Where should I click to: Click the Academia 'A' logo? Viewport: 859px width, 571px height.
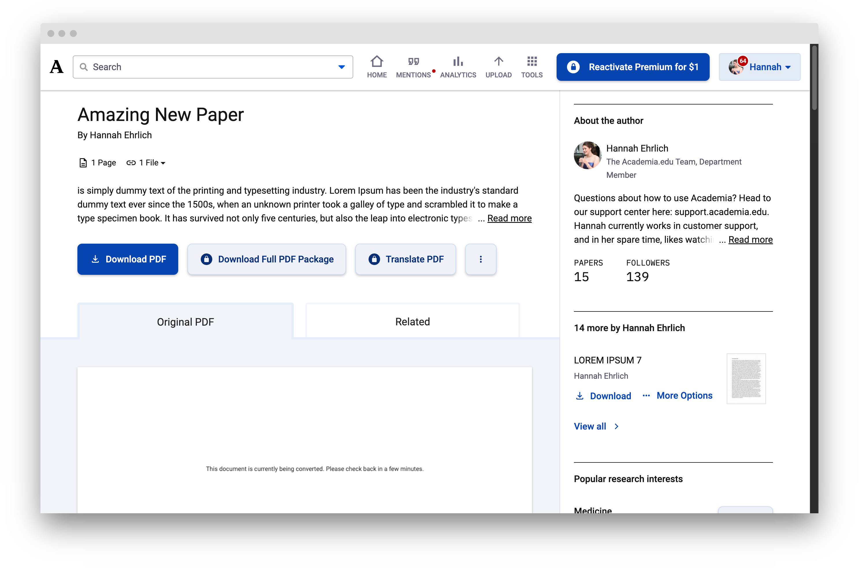coord(56,67)
